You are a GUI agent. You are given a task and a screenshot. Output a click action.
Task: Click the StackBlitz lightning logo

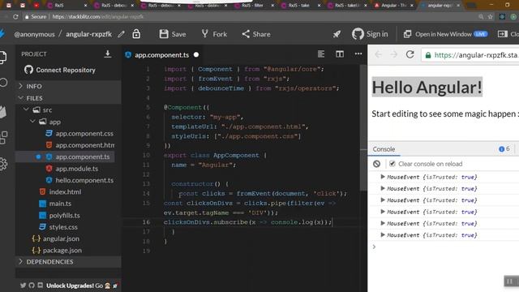click(2, 34)
